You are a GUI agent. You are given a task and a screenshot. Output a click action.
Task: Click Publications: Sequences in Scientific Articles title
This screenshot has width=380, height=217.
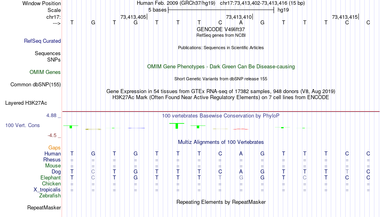(221, 48)
